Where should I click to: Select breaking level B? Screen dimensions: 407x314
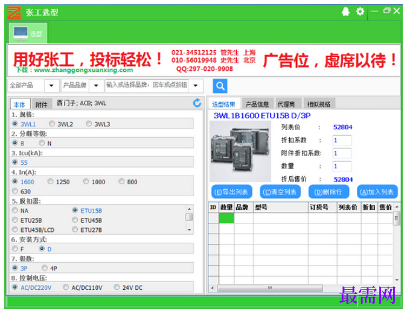click(x=15, y=143)
